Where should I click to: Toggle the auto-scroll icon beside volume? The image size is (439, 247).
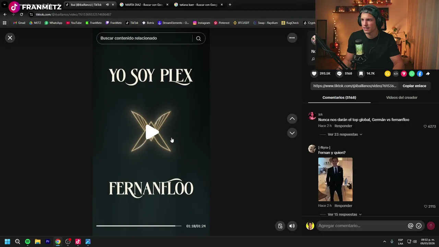click(x=280, y=226)
